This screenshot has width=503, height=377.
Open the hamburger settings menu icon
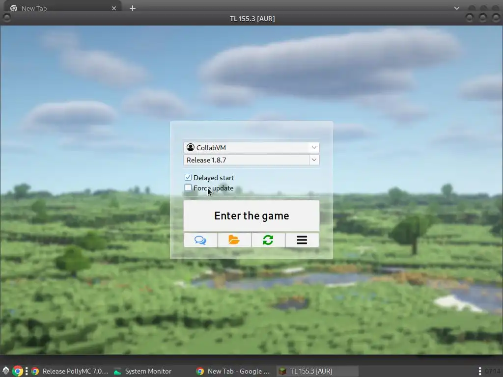click(x=302, y=240)
